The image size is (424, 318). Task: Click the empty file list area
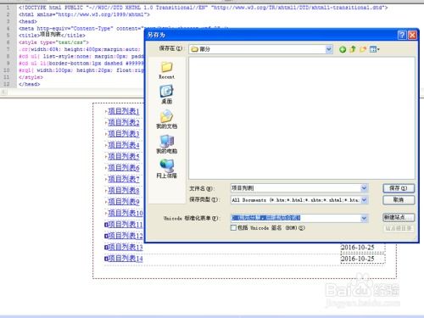coord(302,118)
